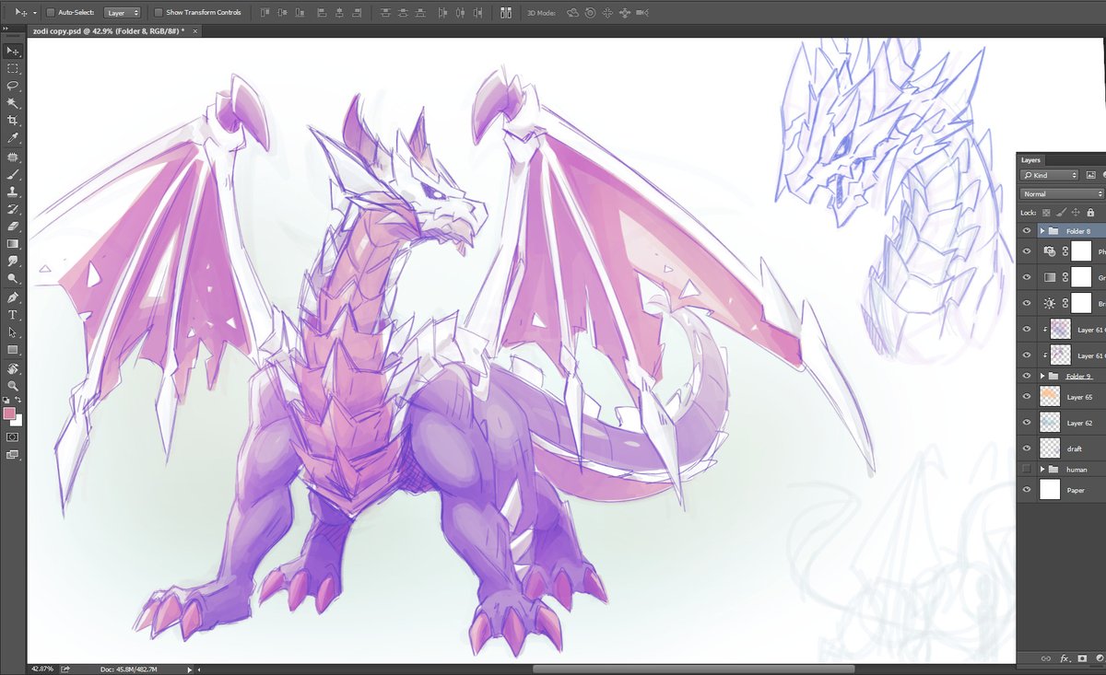The image size is (1106, 675).
Task: Select the Rectangle shape tool
Action: (13, 350)
